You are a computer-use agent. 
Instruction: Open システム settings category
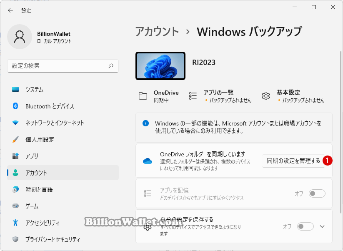point(63,90)
